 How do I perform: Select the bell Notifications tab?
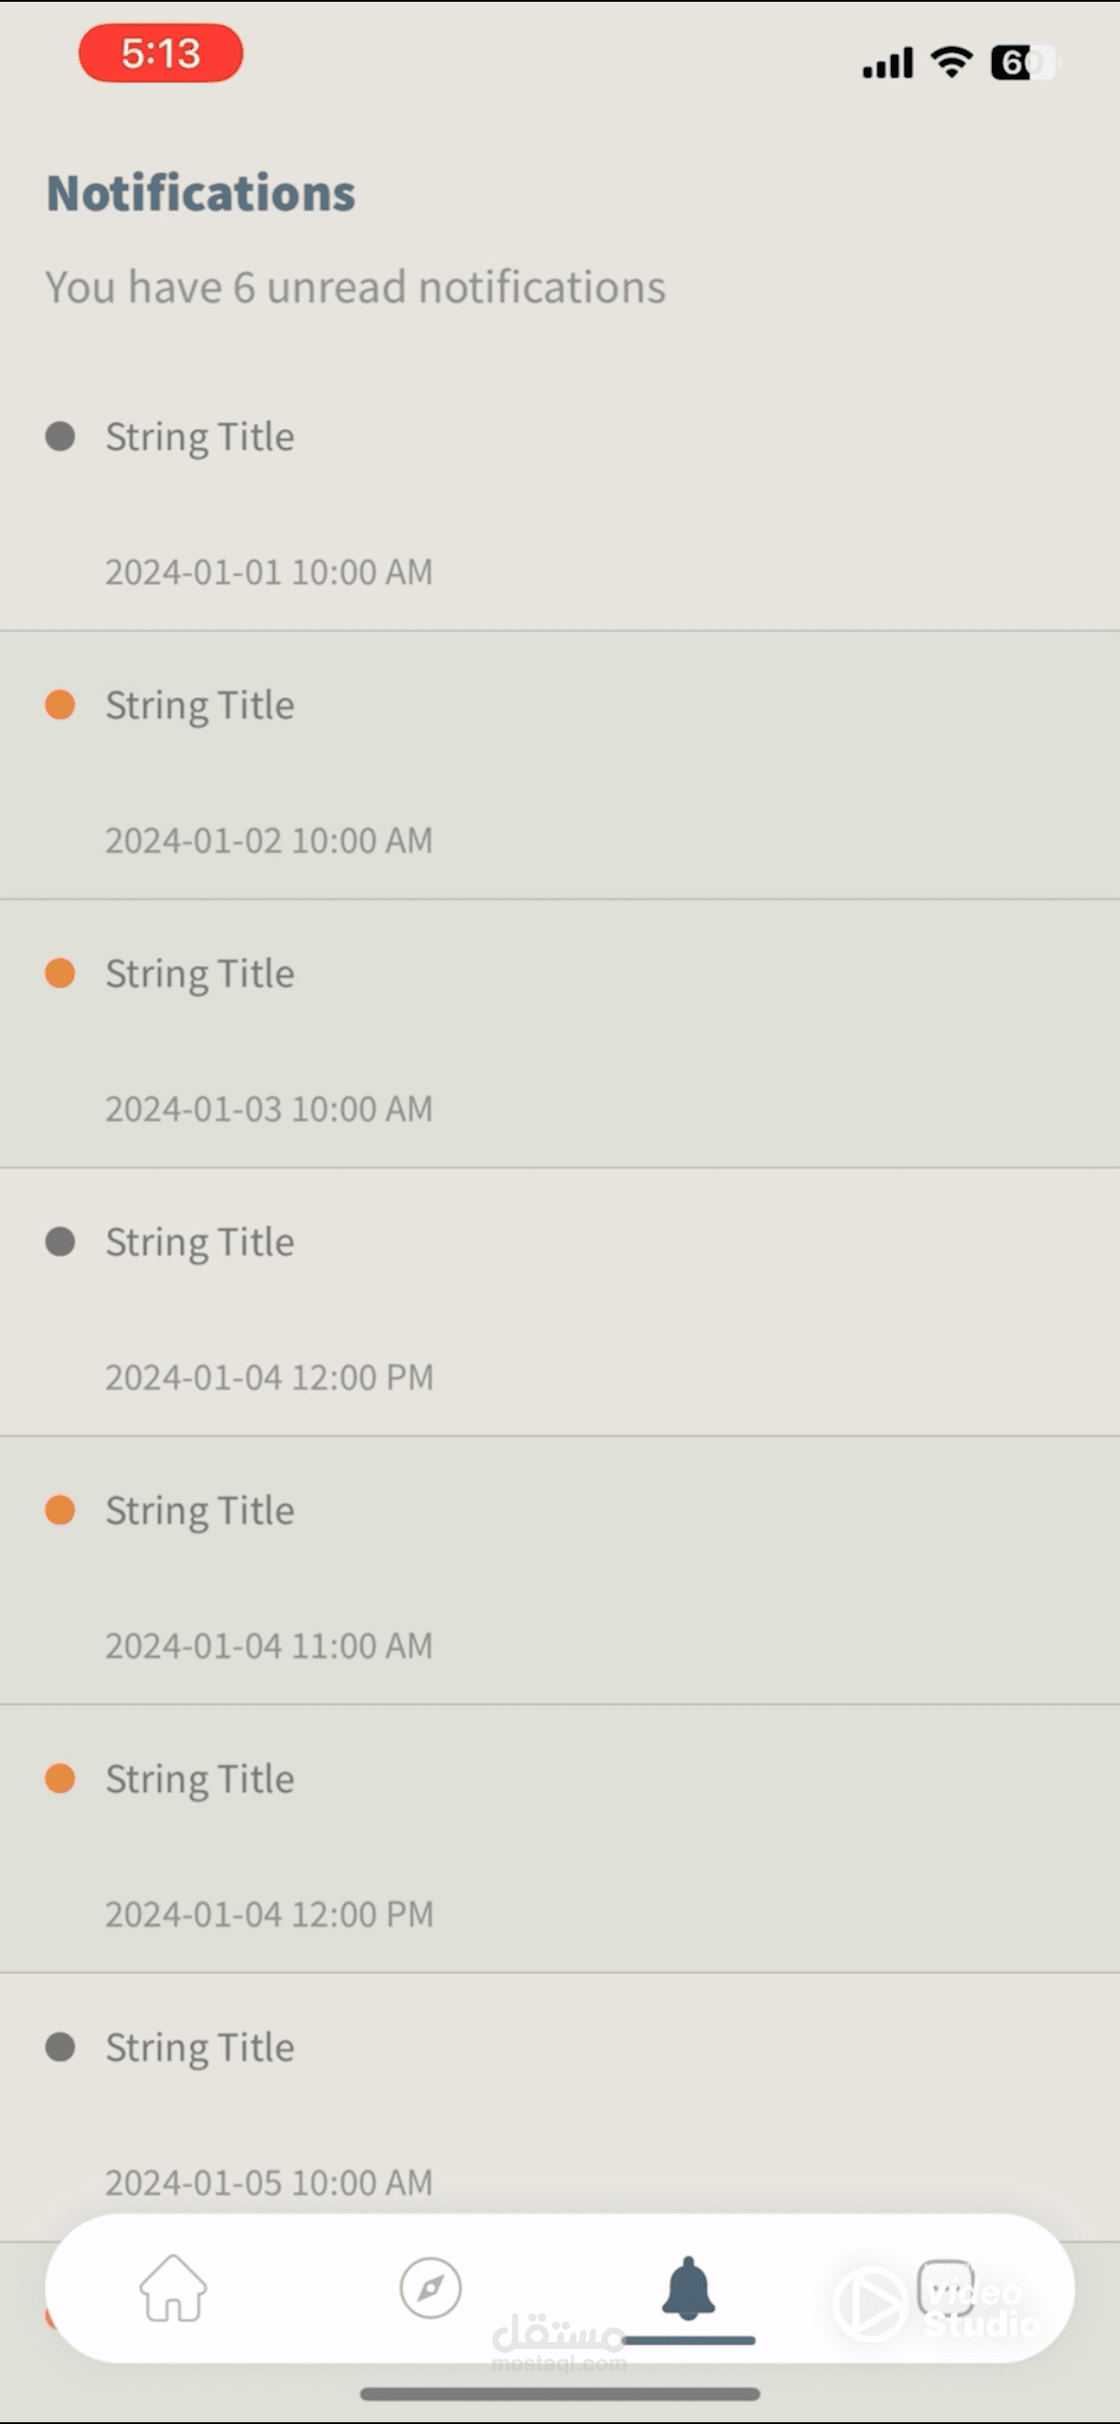pos(689,2289)
